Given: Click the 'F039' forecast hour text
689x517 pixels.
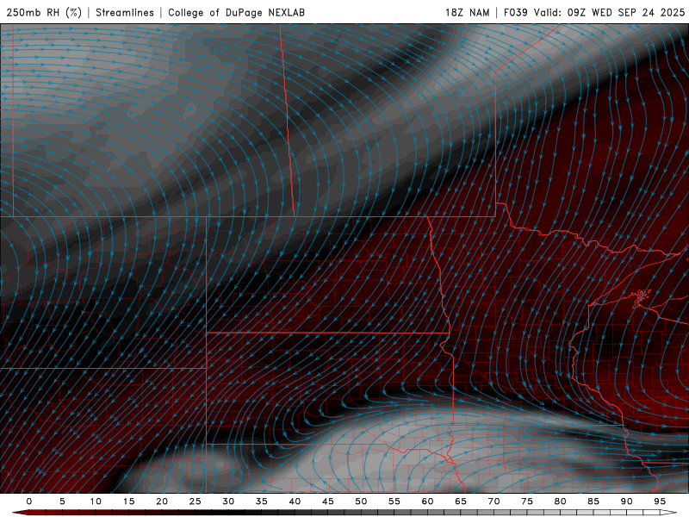Looking at the screenshot, I should coord(515,12).
